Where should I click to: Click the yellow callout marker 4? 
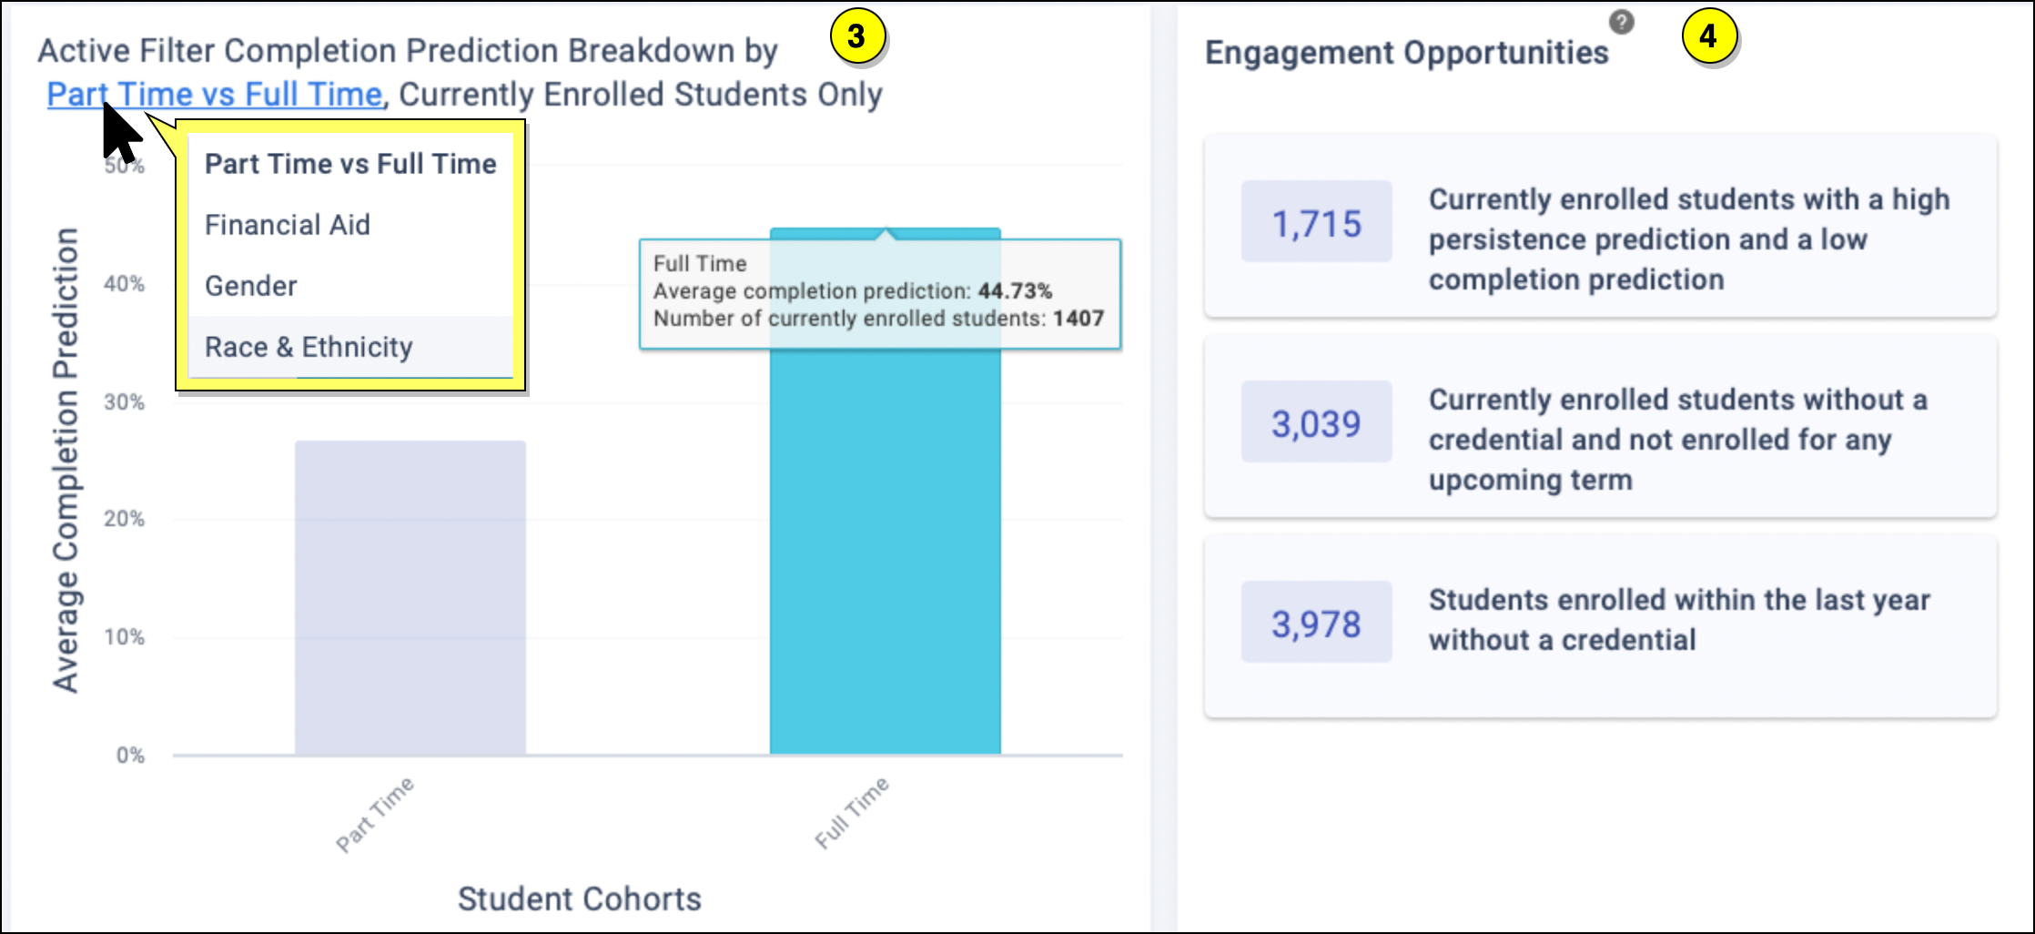[1708, 36]
